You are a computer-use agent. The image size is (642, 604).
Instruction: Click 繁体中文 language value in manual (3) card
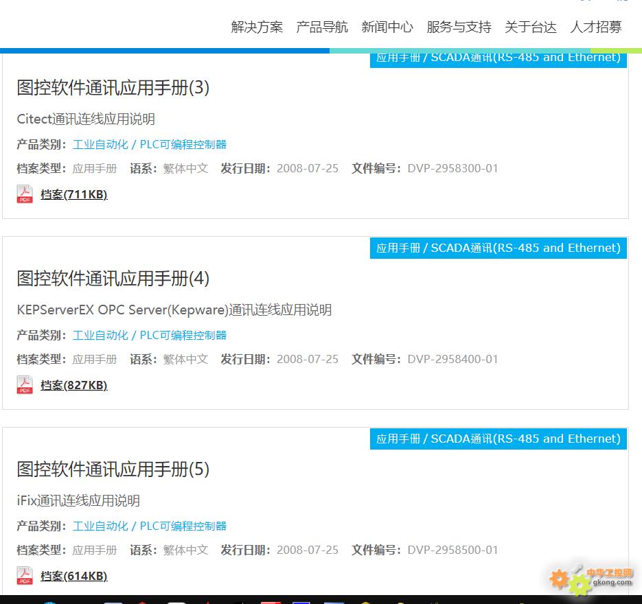click(185, 168)
